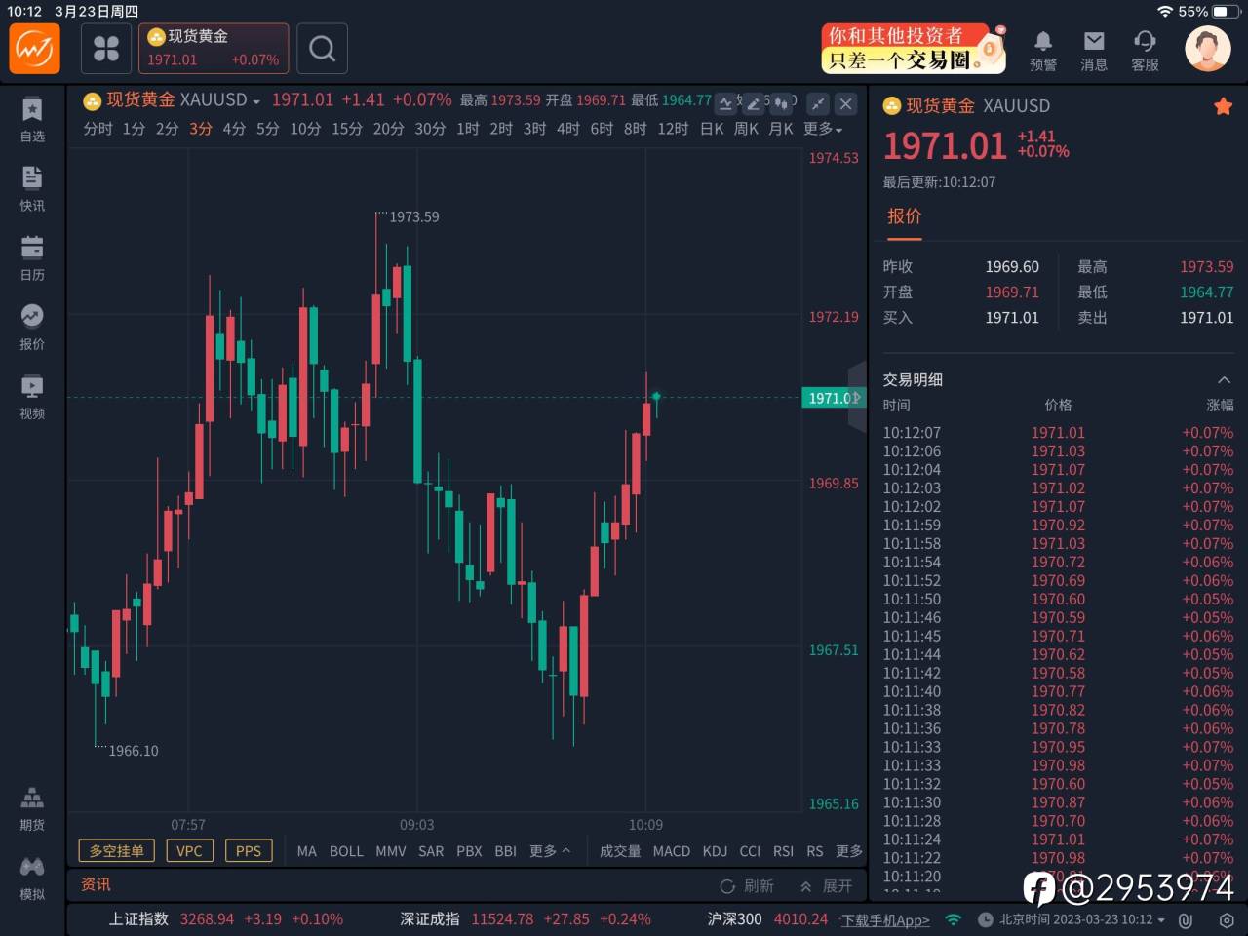This screenshot has width=1248, height=936.
Task: Open 期货 futures in sidebar
Action: [32, 809]
